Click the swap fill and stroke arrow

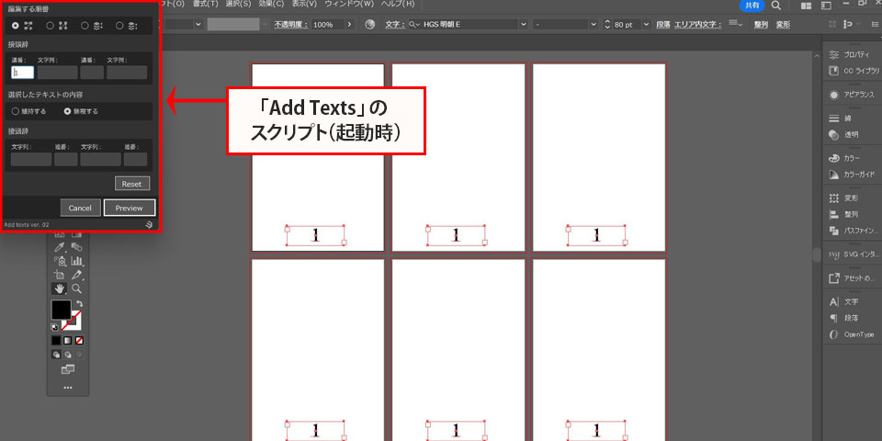pyautogui.click(x=78, y=303)
